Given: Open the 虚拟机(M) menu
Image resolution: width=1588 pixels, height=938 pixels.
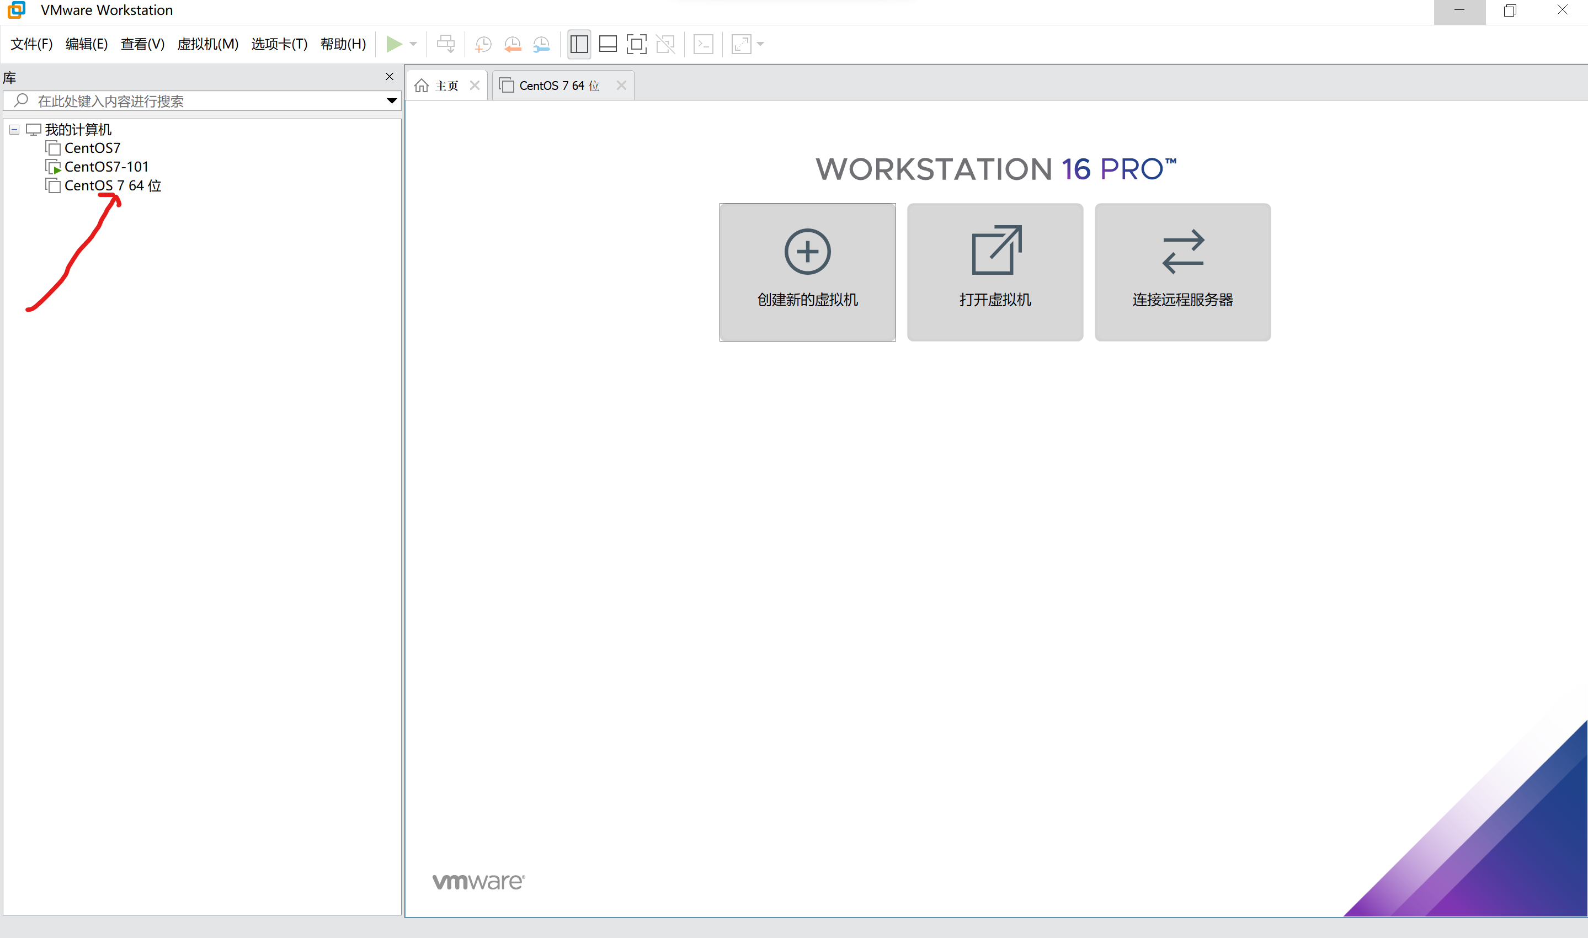Looking at the screenshot, I should coord(207,44).
